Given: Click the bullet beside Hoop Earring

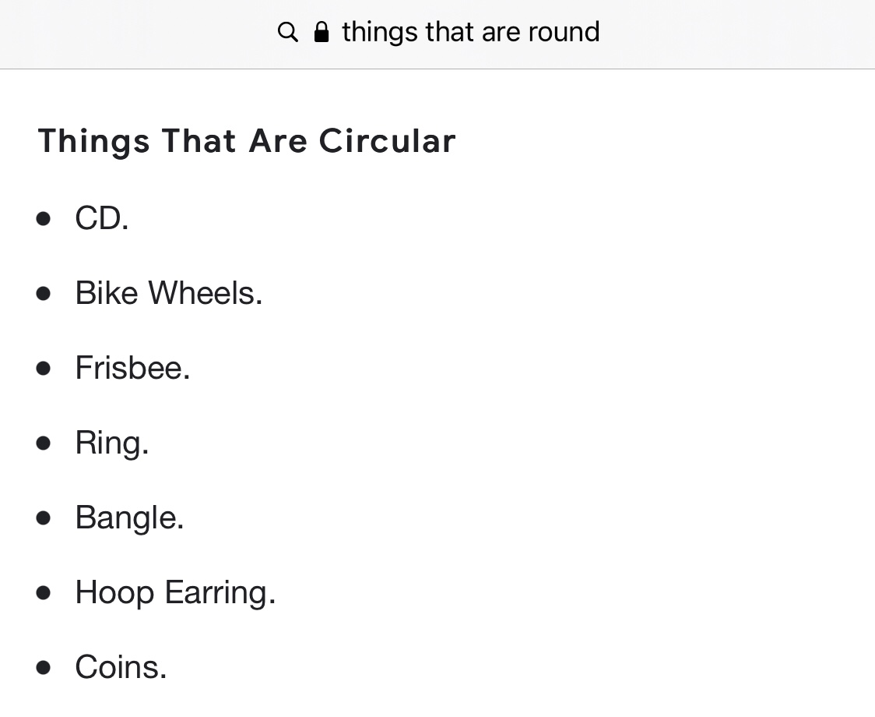Looking at the screenshot, I should [x=44, y=593].
